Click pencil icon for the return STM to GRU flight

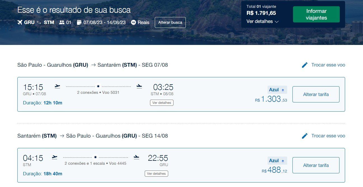click(305, 136)
